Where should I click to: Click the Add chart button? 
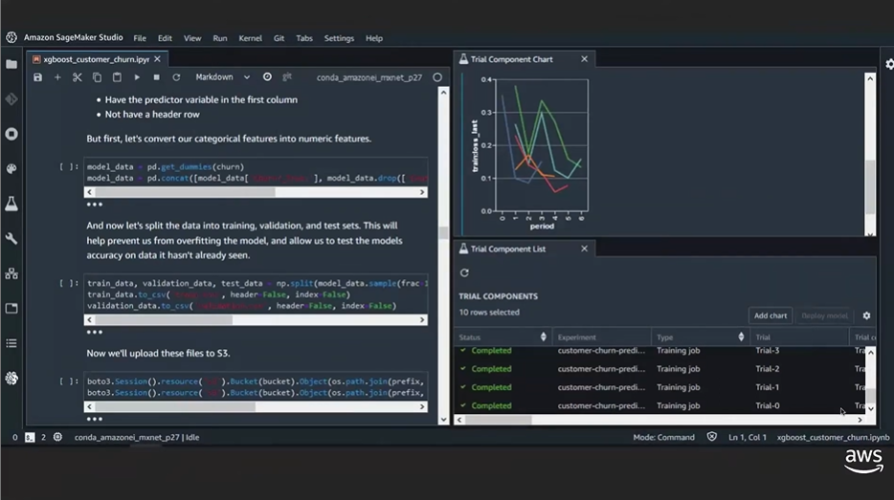(771, 315)
